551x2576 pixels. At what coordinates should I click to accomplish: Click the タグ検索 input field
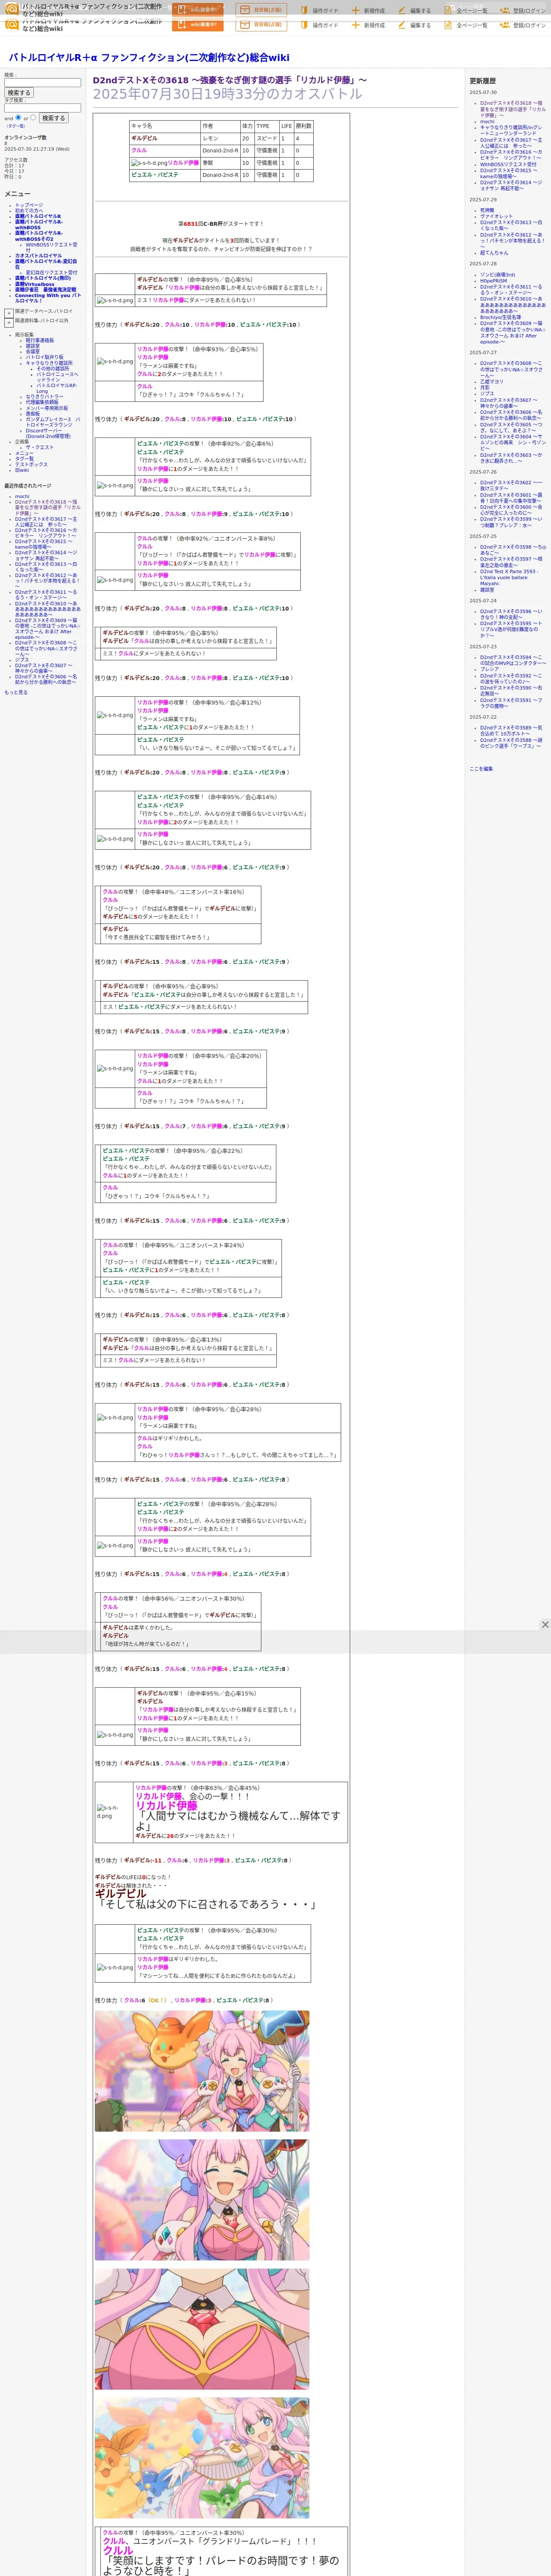(x=42, y=108)
